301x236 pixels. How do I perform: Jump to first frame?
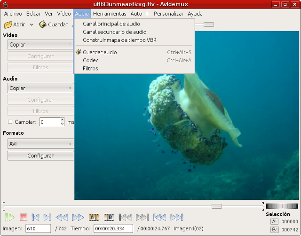pos(160,217)
